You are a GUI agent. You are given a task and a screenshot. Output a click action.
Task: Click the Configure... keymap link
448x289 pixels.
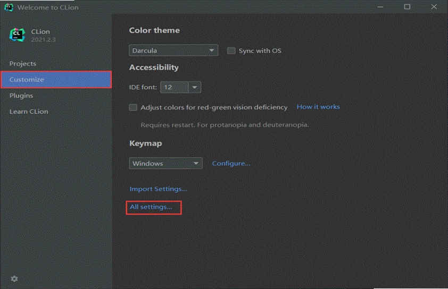231,164
